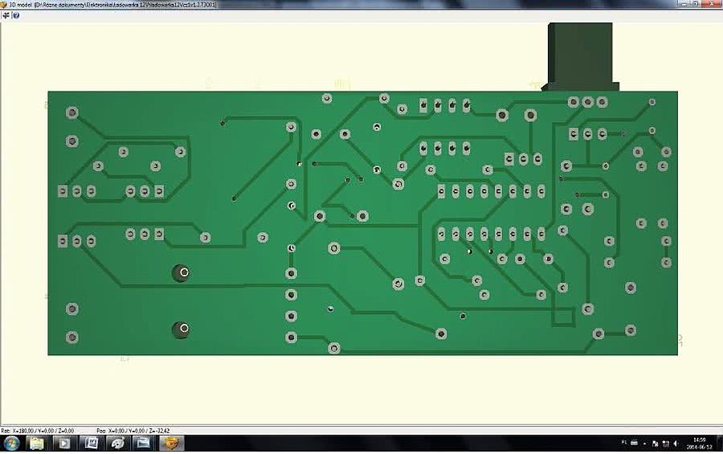The height and width of the screenshot is (454, 723).
Task: Click the Rot rotation readout in status bar
Action: click(38, 431)
